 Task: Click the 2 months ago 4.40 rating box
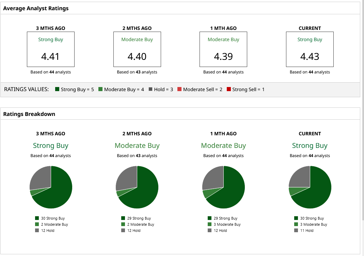click(137, 49)
